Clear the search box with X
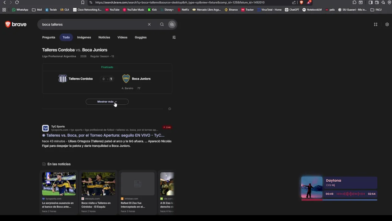Viewport: 392px width, 221px height. [x=149, y=24]
